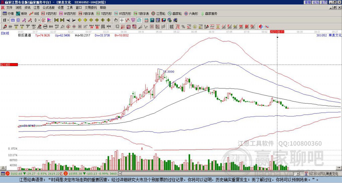342x183 pixels.
Task: Open the 窗口 menu
Action: [78, 8]
